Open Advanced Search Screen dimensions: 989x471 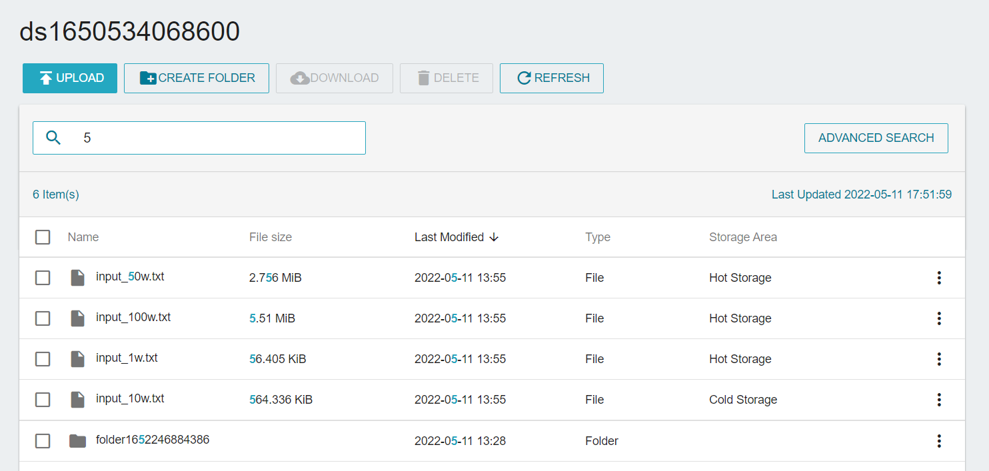click(x=876, y=138)
